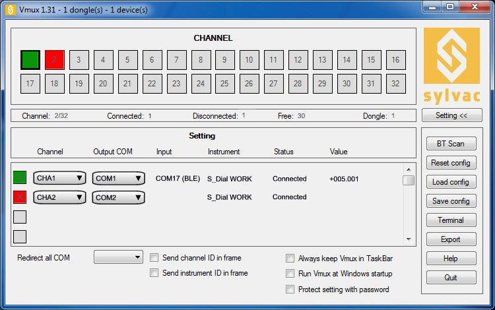Image resolution: width=495 pixels, height=310 pixels.
Task: Check Always keep Vmux in TaskBar
Action: pos(290,259)
